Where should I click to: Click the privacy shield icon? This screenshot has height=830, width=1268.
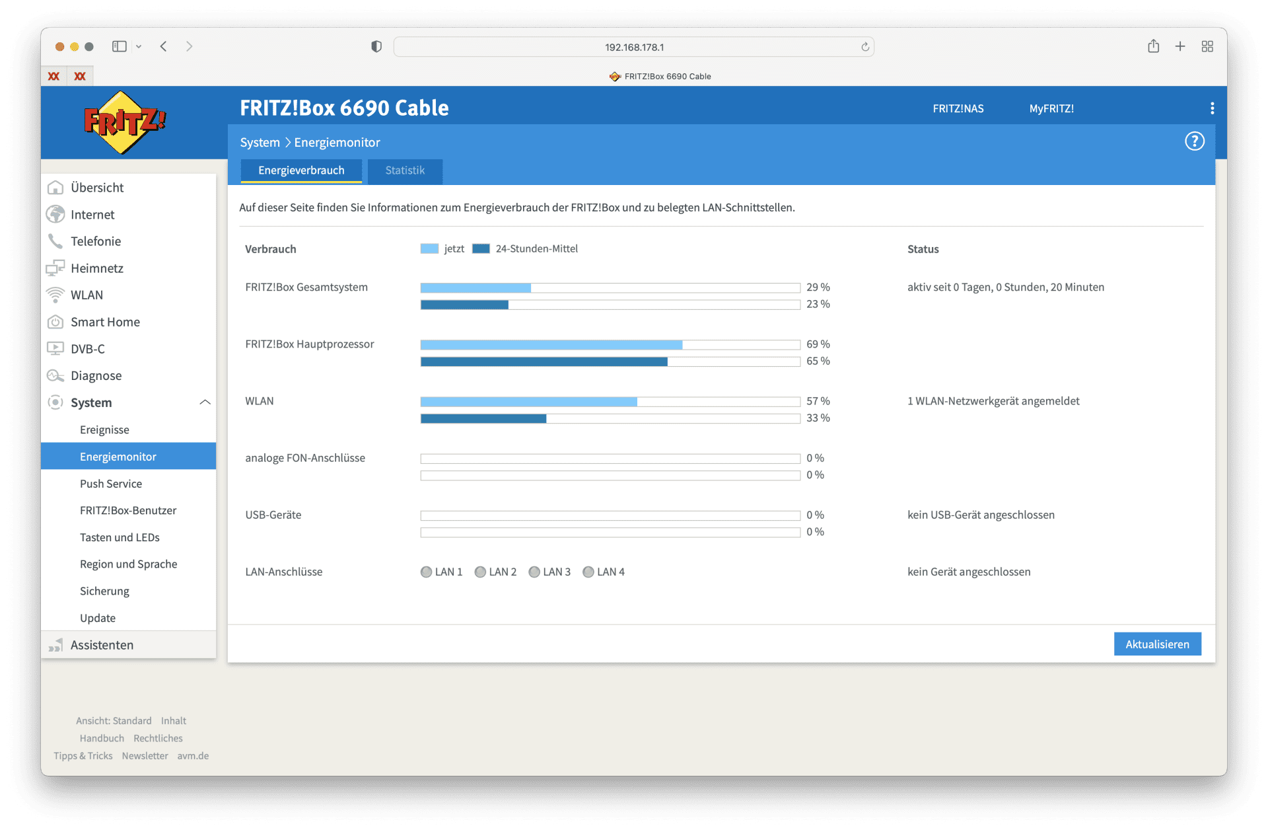[376, 46]
